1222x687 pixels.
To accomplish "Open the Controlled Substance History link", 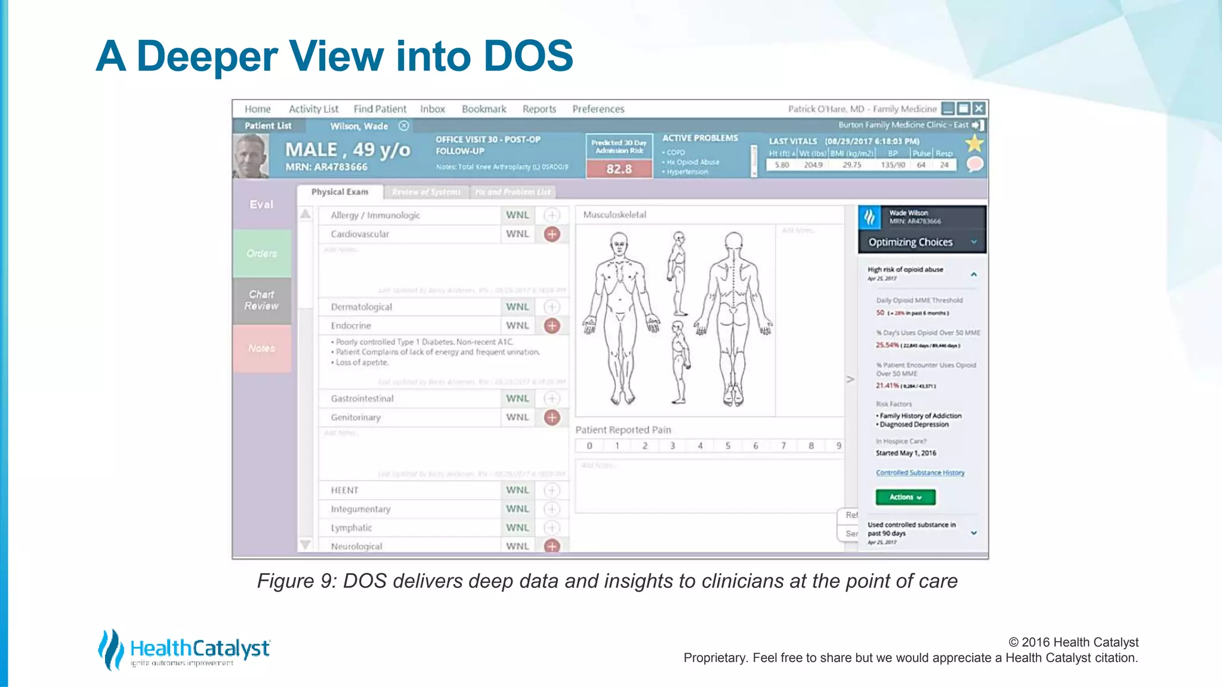I will tap(920, 473).
